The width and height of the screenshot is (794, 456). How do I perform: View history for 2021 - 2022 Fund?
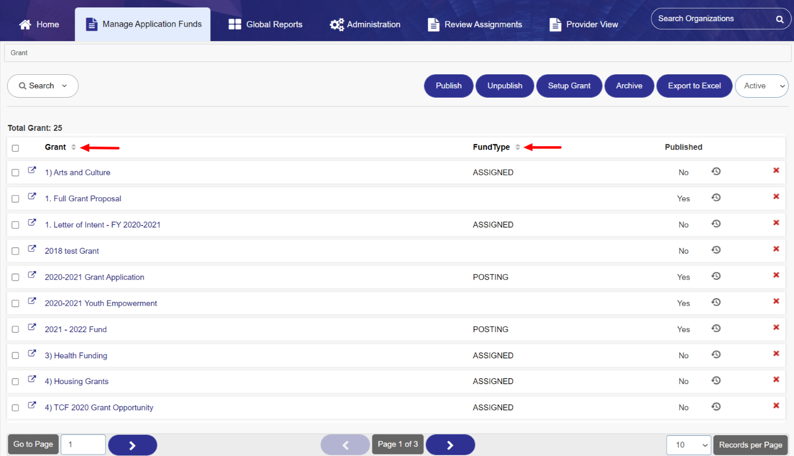(x=716, y=328)
